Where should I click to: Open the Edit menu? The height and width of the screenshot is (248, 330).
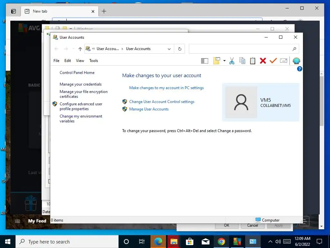tap(68, 61)
